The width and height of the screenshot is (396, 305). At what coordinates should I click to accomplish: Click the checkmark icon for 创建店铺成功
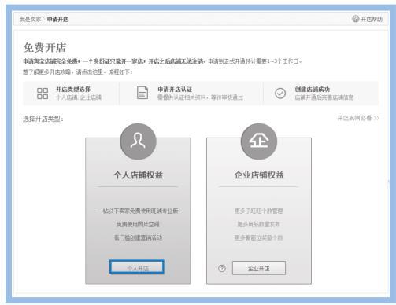tap(280, 93)
